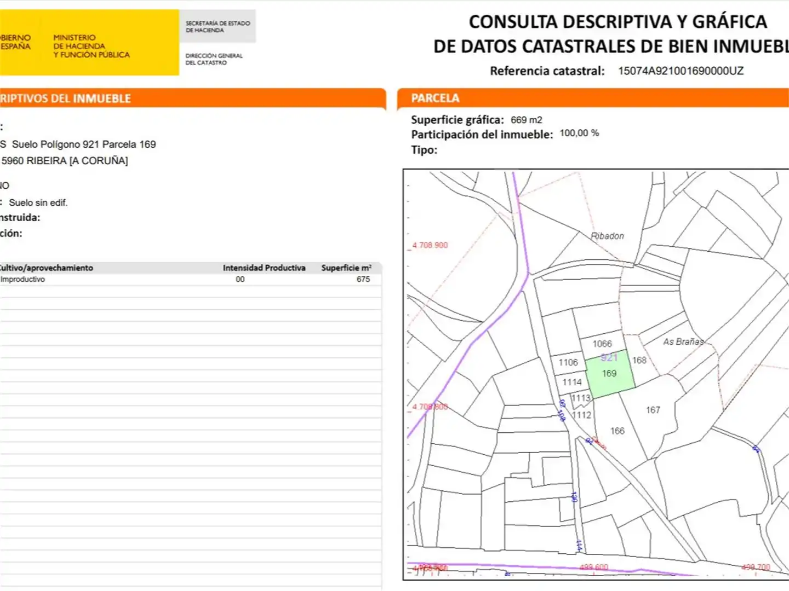Click parcel 168 on the map
Screen dimensions: 789x591
click(639, 360)
